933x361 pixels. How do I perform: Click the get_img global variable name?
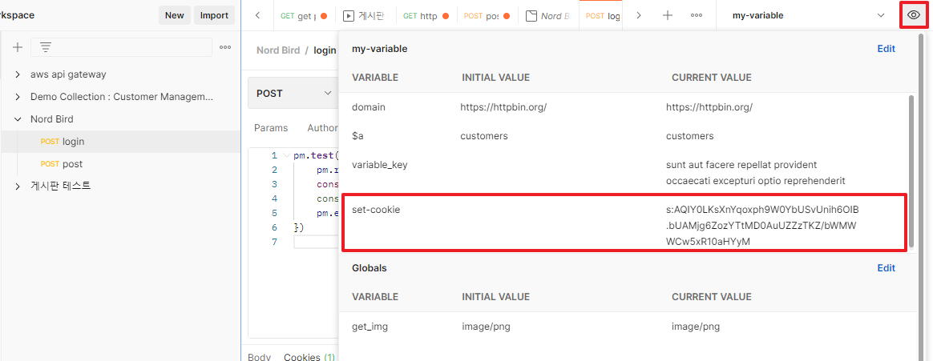370,326
